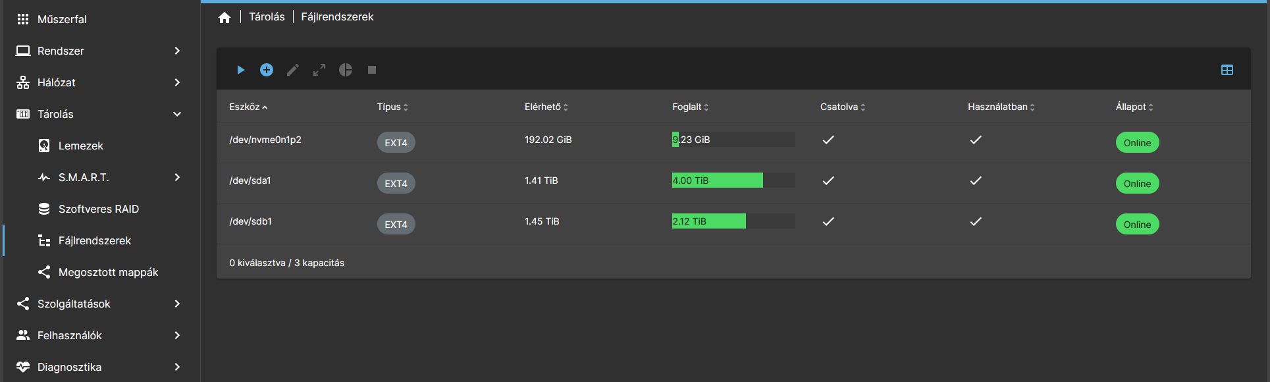Click the in-use checkmark for /dev/sda1
This screenshot has width=1270, height=382.
(976, 180)
